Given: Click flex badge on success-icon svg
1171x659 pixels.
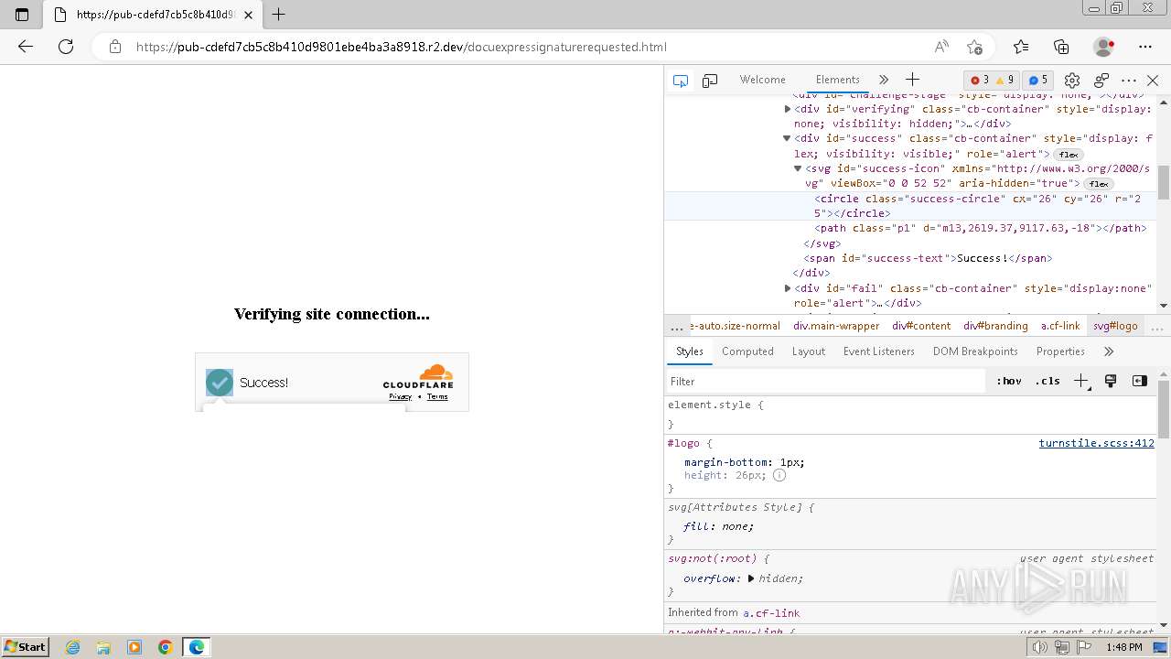Looking at the screenshot, I should pos(1099,184).
